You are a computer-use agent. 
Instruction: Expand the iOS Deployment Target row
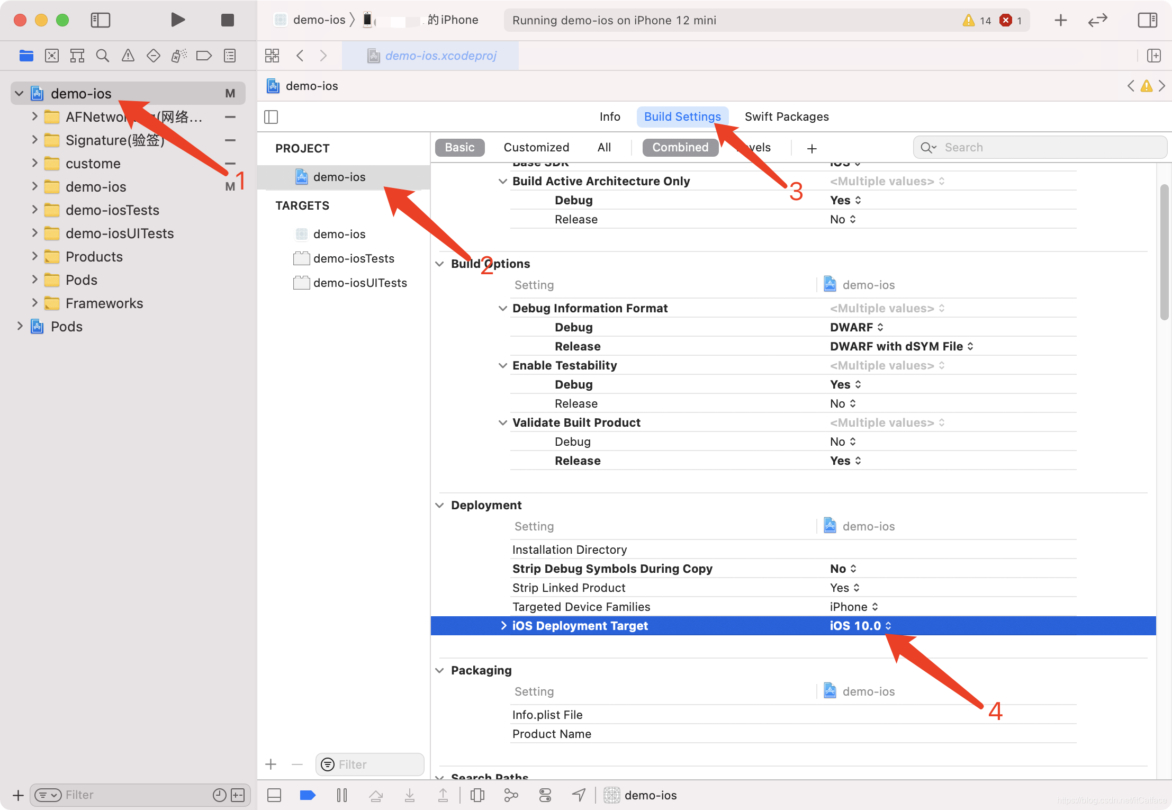[503, 626]
